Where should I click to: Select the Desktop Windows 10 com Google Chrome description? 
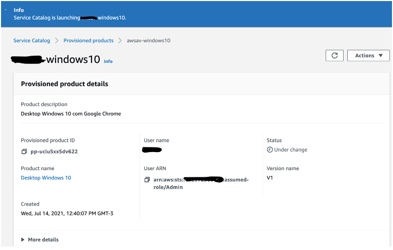pyautogui.click(x=70, y=113)
